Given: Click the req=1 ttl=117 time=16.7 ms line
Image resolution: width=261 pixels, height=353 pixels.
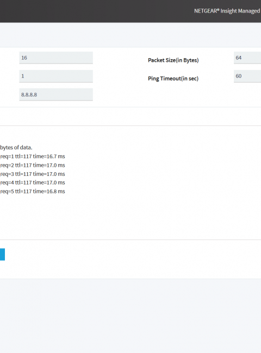Looking at the screenshot, I should tap(33, 156).
